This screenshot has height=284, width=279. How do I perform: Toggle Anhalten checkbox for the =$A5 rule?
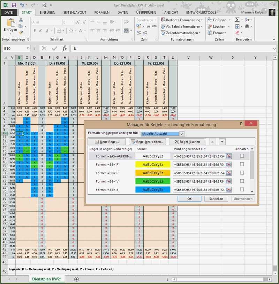(242, 156)
